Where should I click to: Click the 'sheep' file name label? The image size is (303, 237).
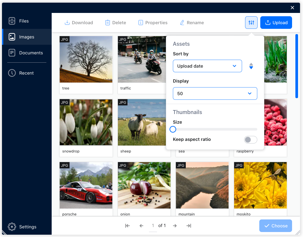126,151
